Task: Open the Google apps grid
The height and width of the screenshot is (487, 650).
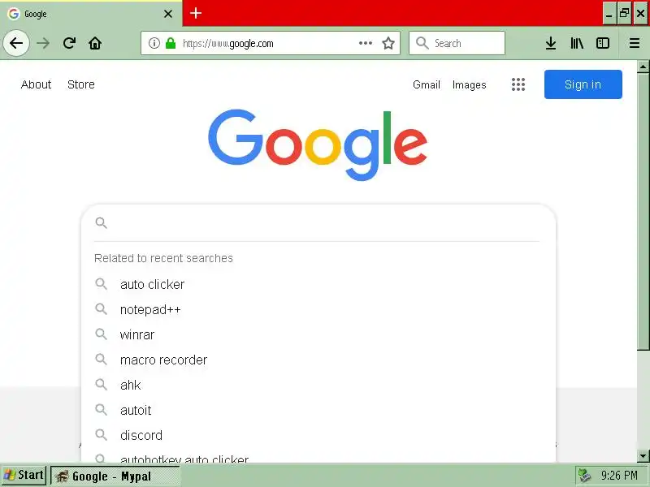Action: pos(518,84)
